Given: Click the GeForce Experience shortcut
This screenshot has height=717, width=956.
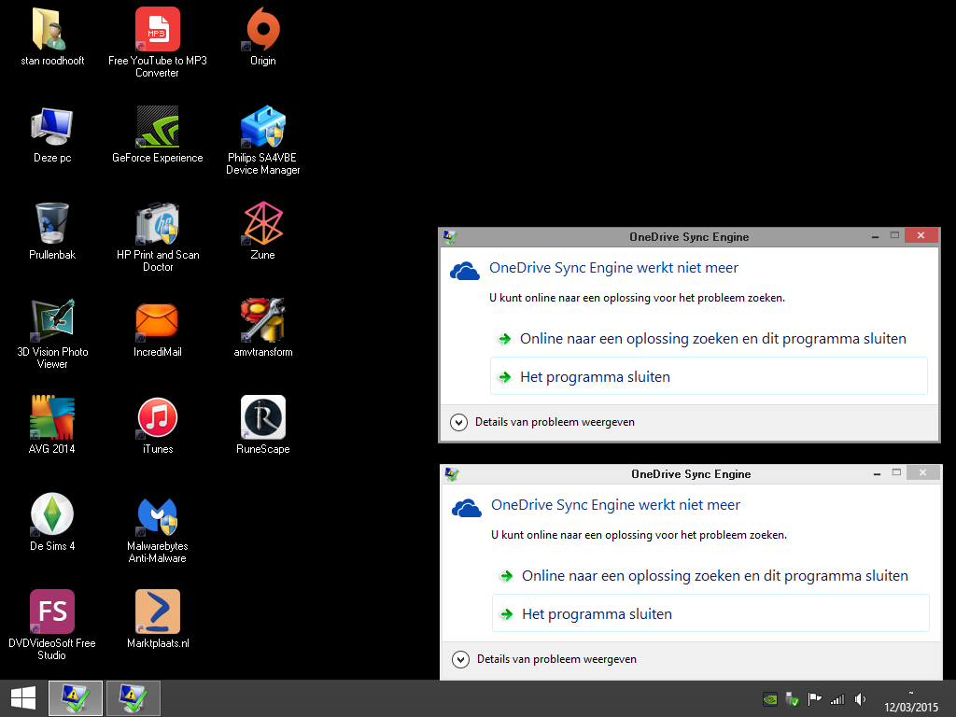Looking at the screenshot, I should click(x=157, y=126).
